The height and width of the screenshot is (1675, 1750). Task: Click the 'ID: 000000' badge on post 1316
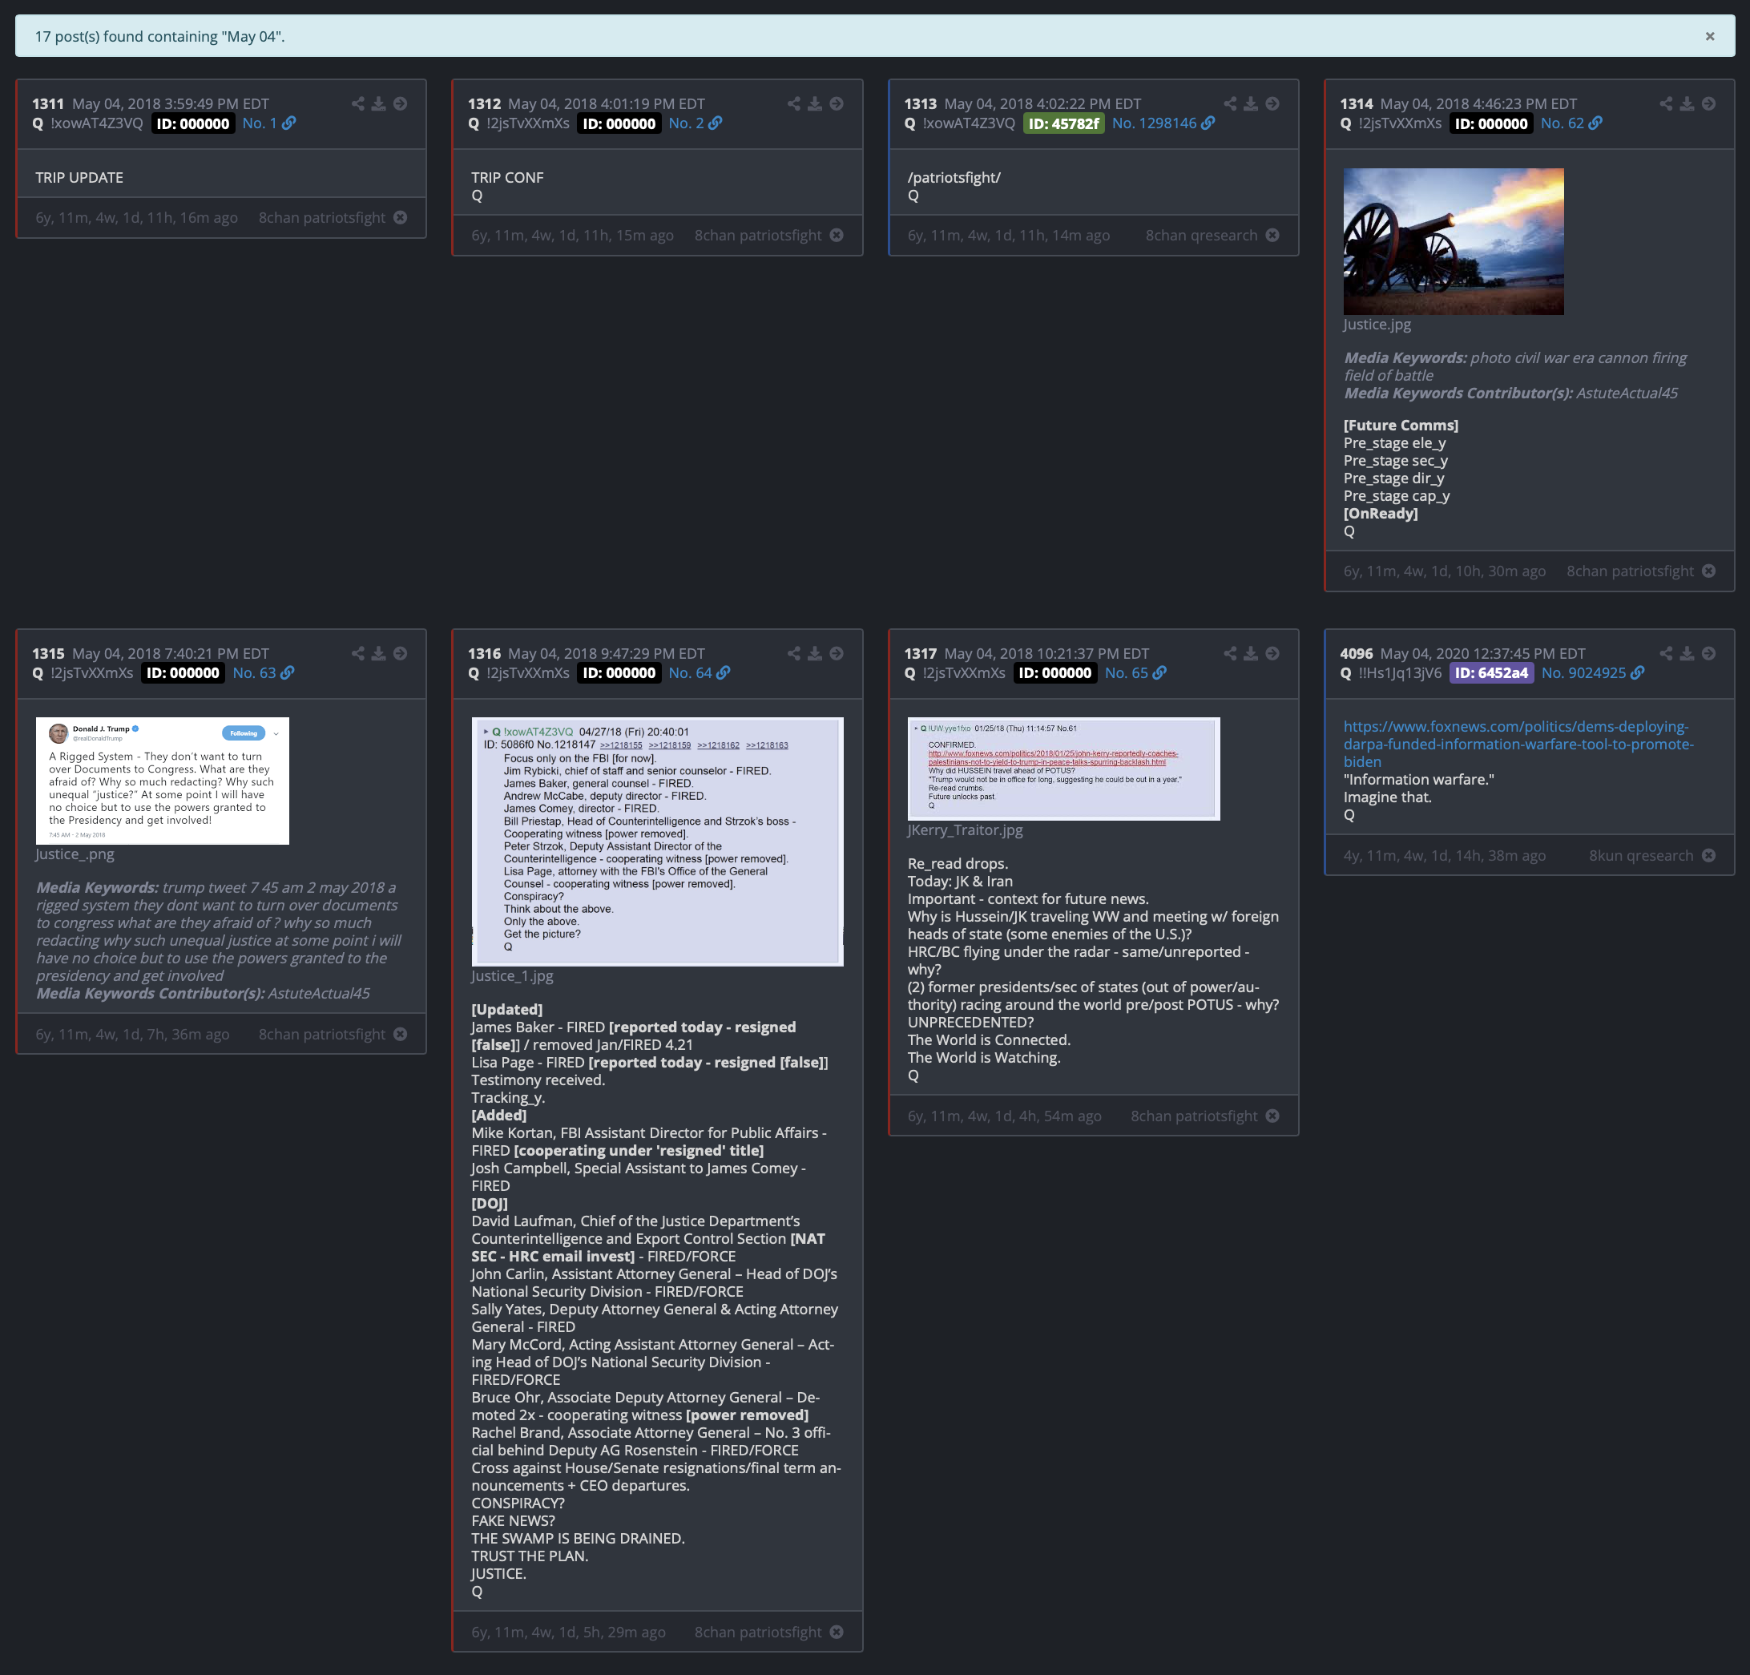coord(619,673)
